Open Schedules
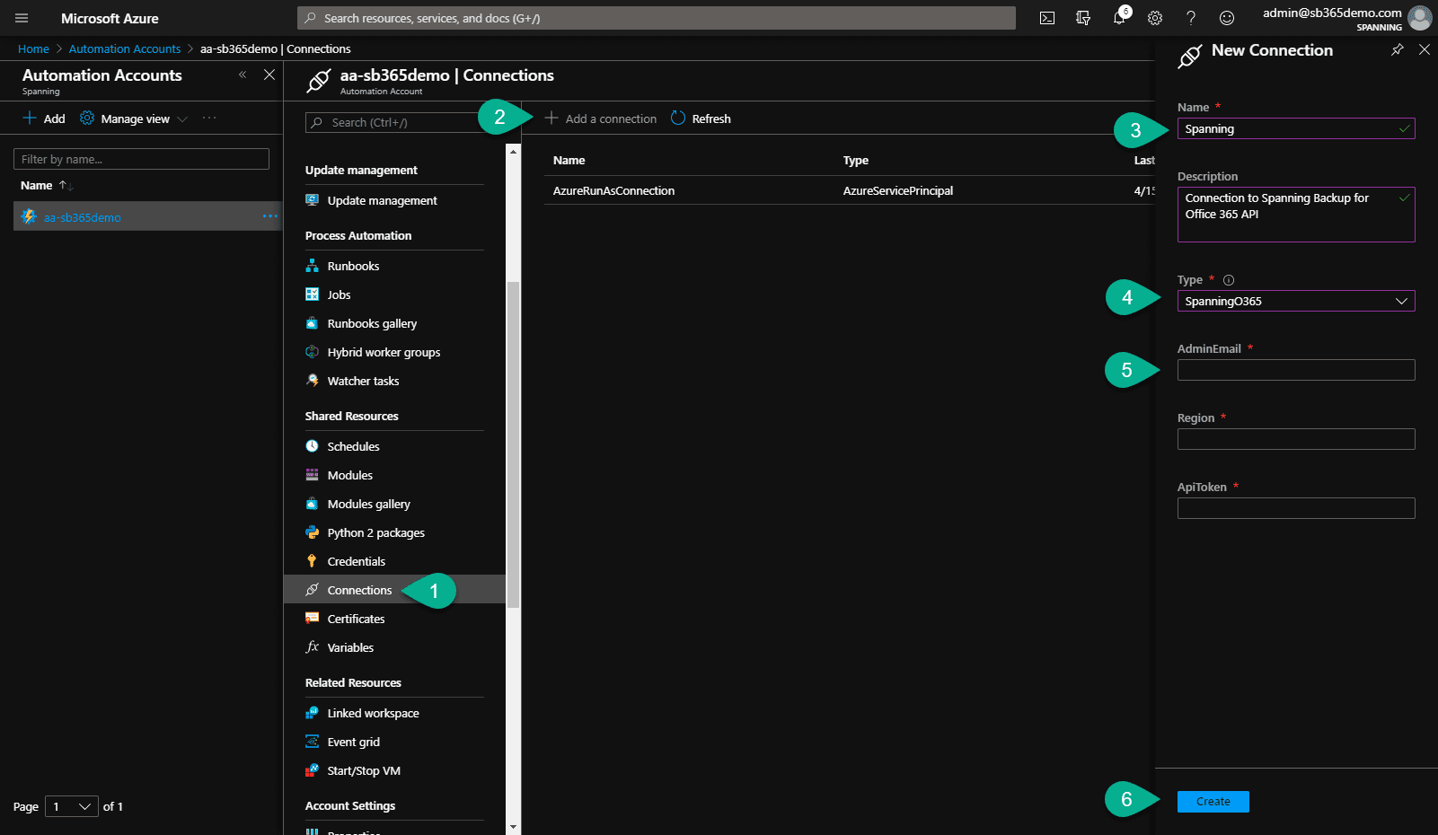This screenshot has width=1438, height=835. coord(353,446)
